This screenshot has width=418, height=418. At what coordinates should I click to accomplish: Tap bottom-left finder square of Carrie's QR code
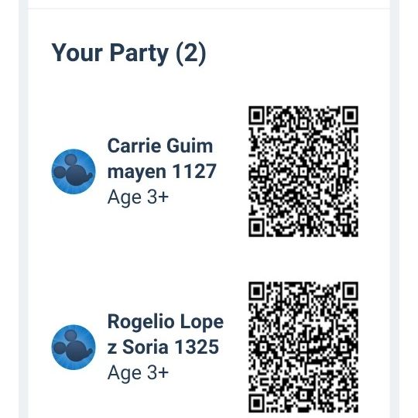click(x=256, y=228)
